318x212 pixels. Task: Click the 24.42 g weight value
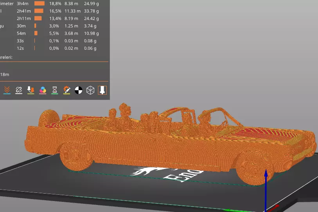(x=92, y=18)
